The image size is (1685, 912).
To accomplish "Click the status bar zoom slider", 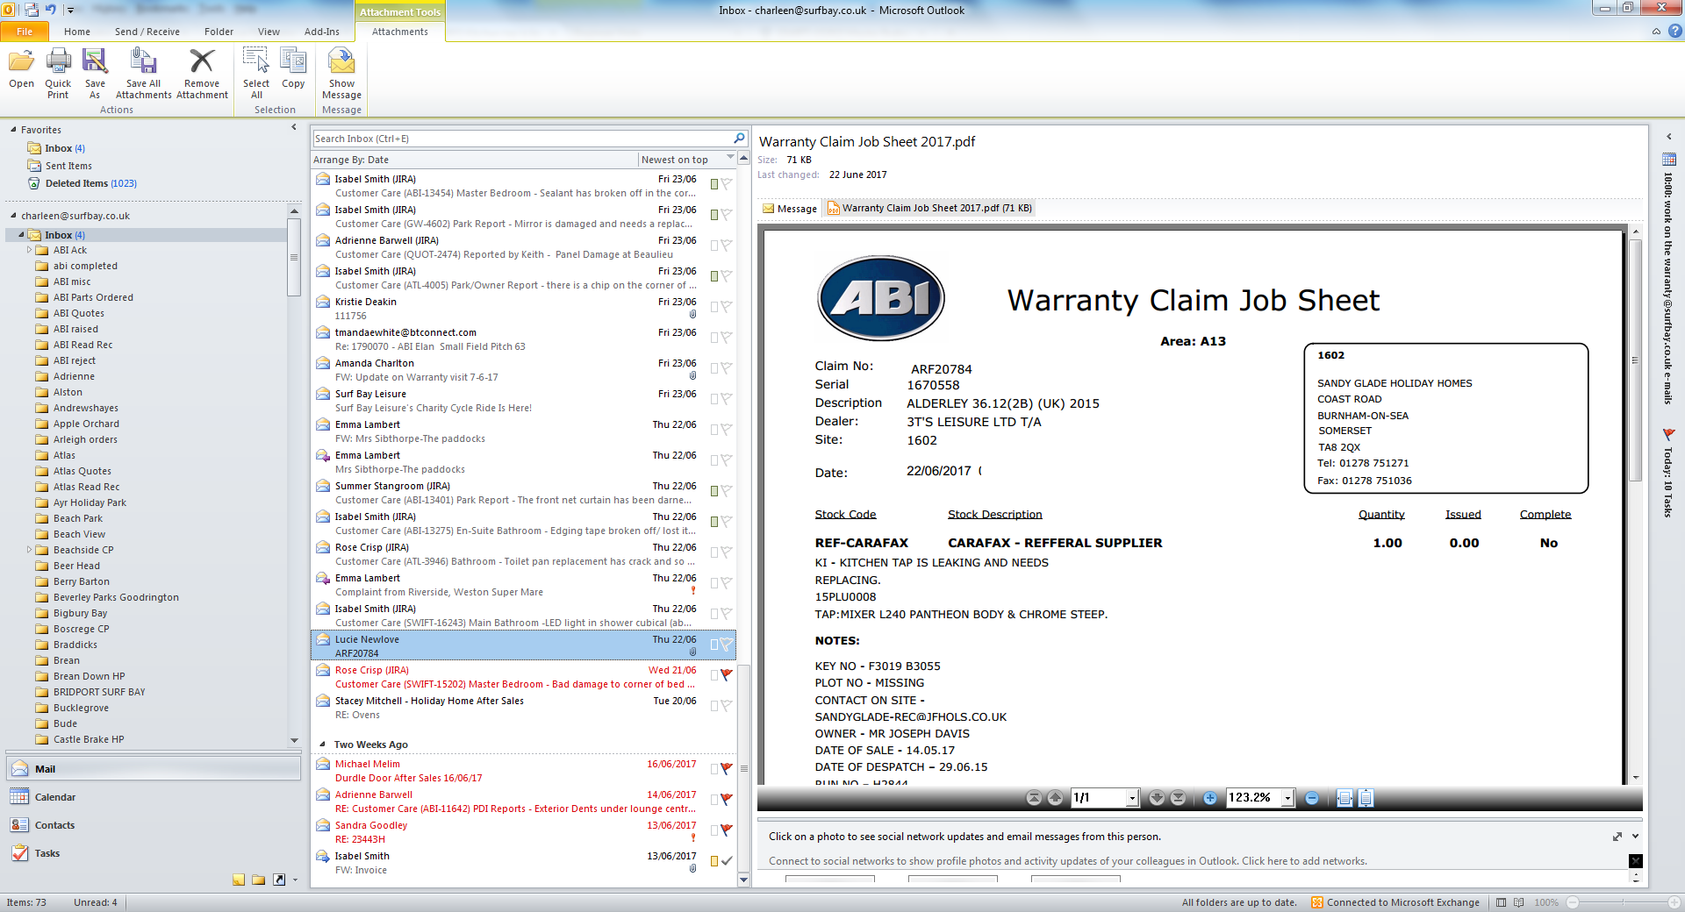I will tap(1623, 902).
